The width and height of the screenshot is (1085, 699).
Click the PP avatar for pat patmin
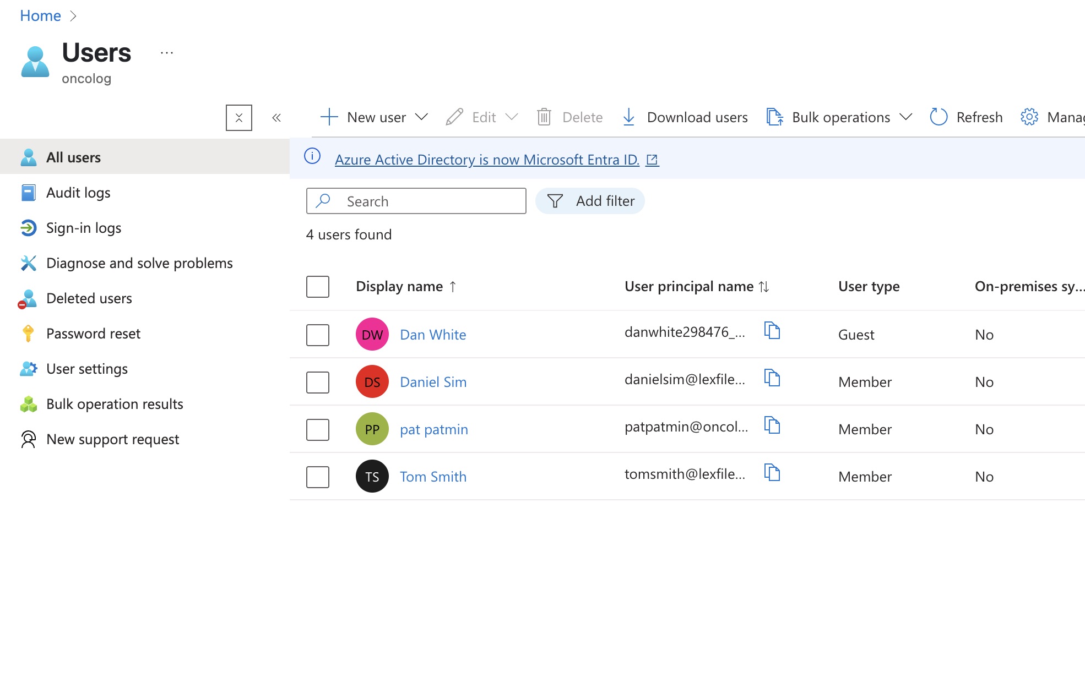(x=372, y=429)
